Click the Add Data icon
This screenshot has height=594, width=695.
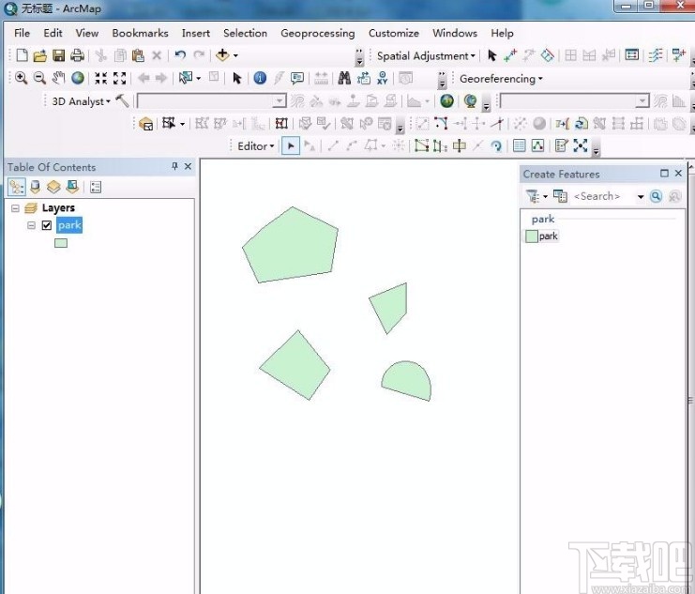pos(222,55)
